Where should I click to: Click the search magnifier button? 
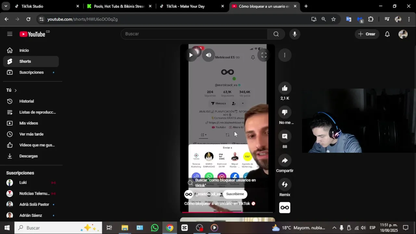276,34
